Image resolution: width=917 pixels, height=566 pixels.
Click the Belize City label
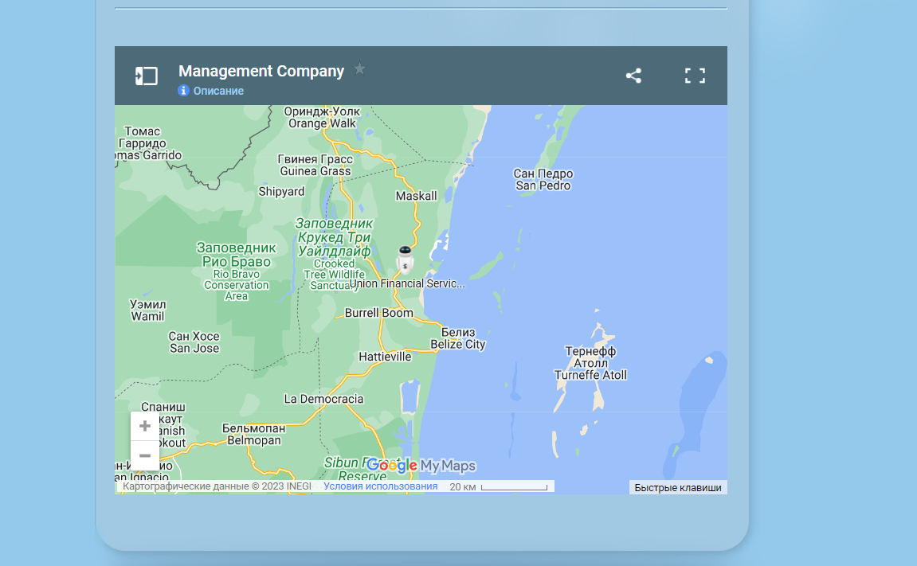pyautogui.click(x=458, y=338)
